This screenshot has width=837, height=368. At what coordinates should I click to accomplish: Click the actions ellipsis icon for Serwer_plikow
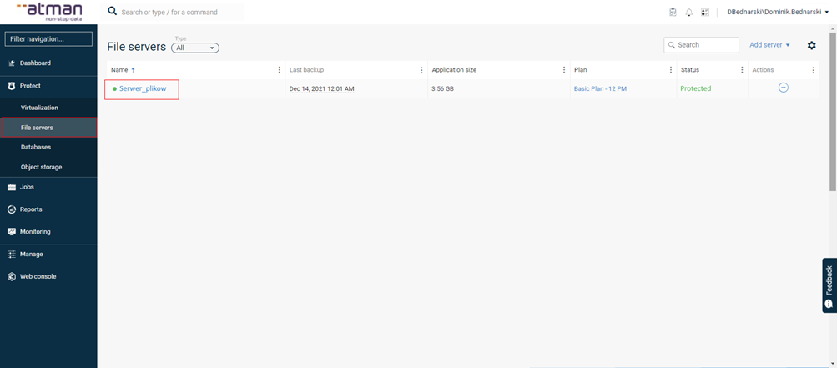click(783, 88)
